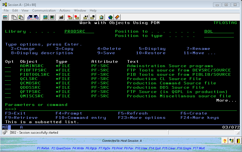Image resolution: width=242 pixels, height=152 pixels.
Task: Click F9=Retrieve function key label
Action: click(21, 118)
